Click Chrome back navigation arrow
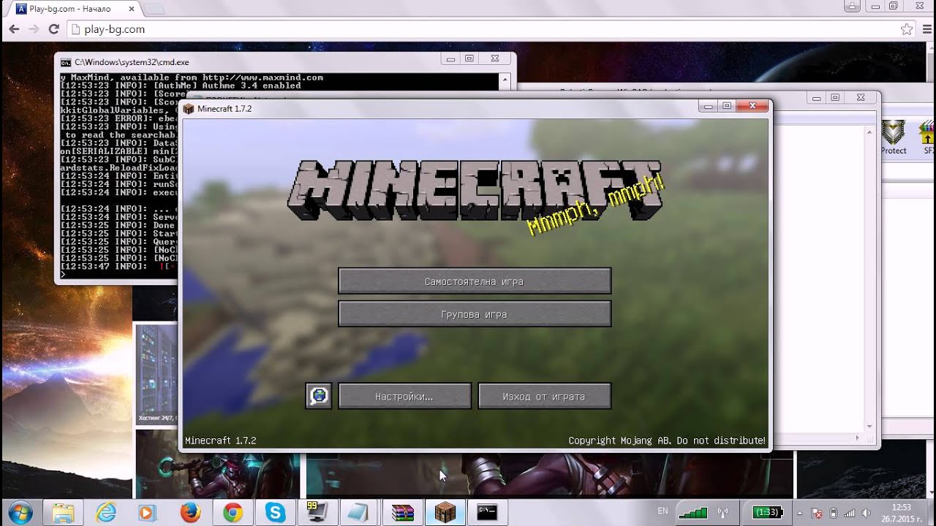Image resolution: width=936 pixels, height=526 pixels. 14,29
